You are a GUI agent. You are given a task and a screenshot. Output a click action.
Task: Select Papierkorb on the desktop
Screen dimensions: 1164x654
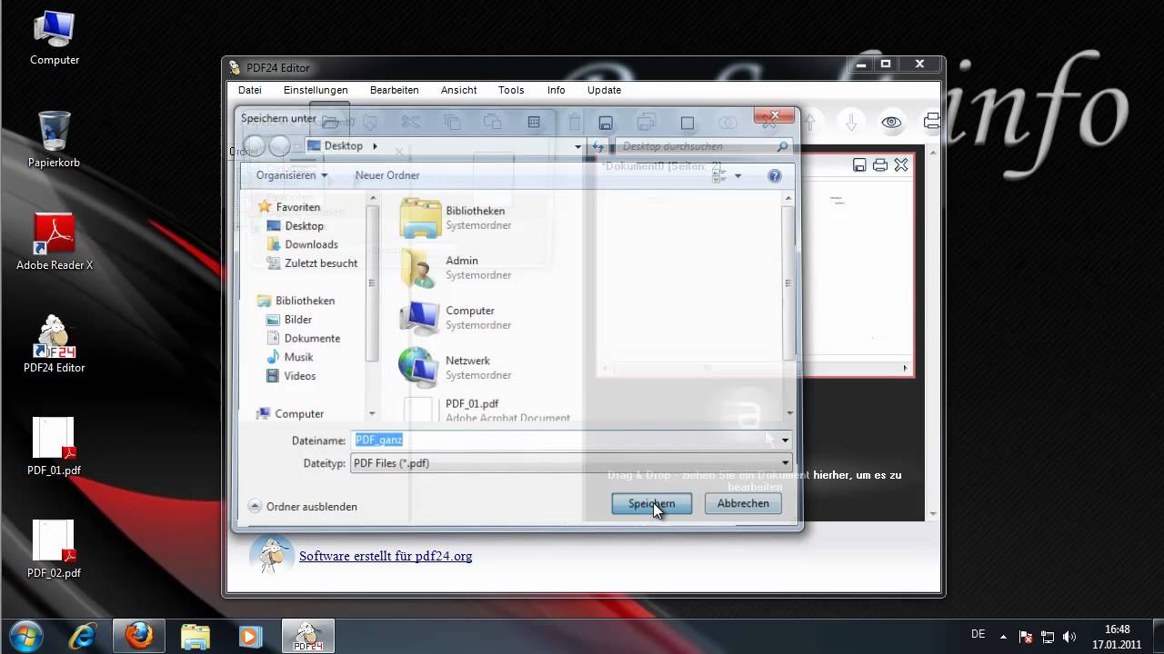coord(55,139)
